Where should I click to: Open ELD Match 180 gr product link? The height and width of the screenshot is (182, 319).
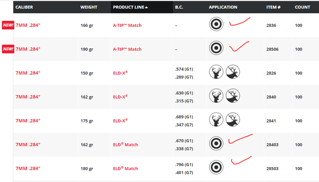(125, 168)
